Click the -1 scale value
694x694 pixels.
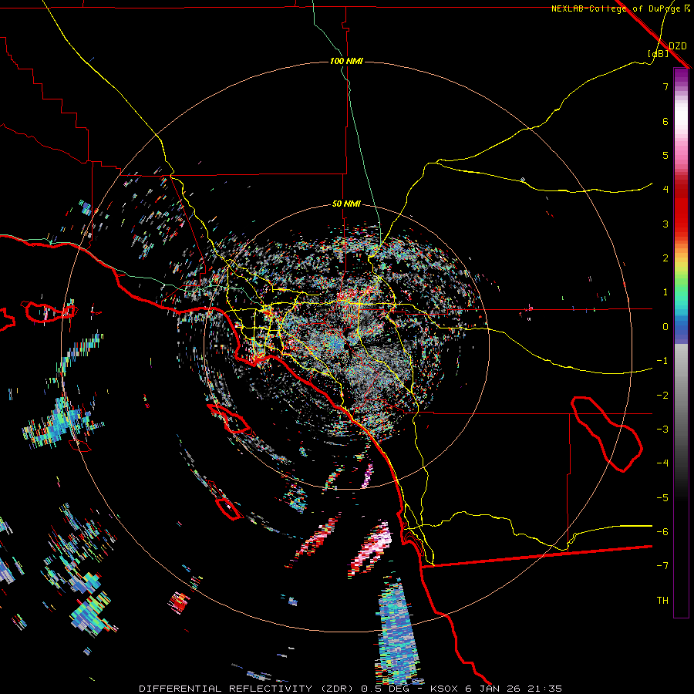point(662,361)
